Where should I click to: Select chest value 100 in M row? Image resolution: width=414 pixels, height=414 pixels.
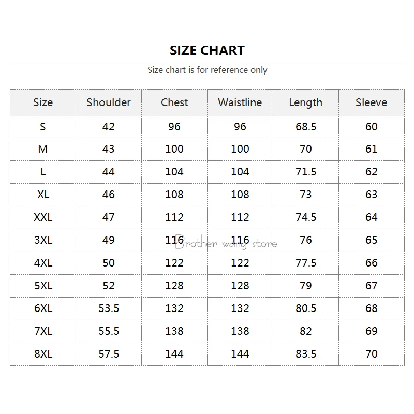(x=174, y=149)
